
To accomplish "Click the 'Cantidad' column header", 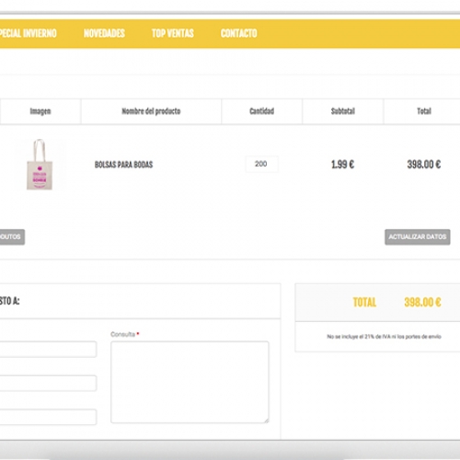I will pyautogui.click(x=261, y=111).
